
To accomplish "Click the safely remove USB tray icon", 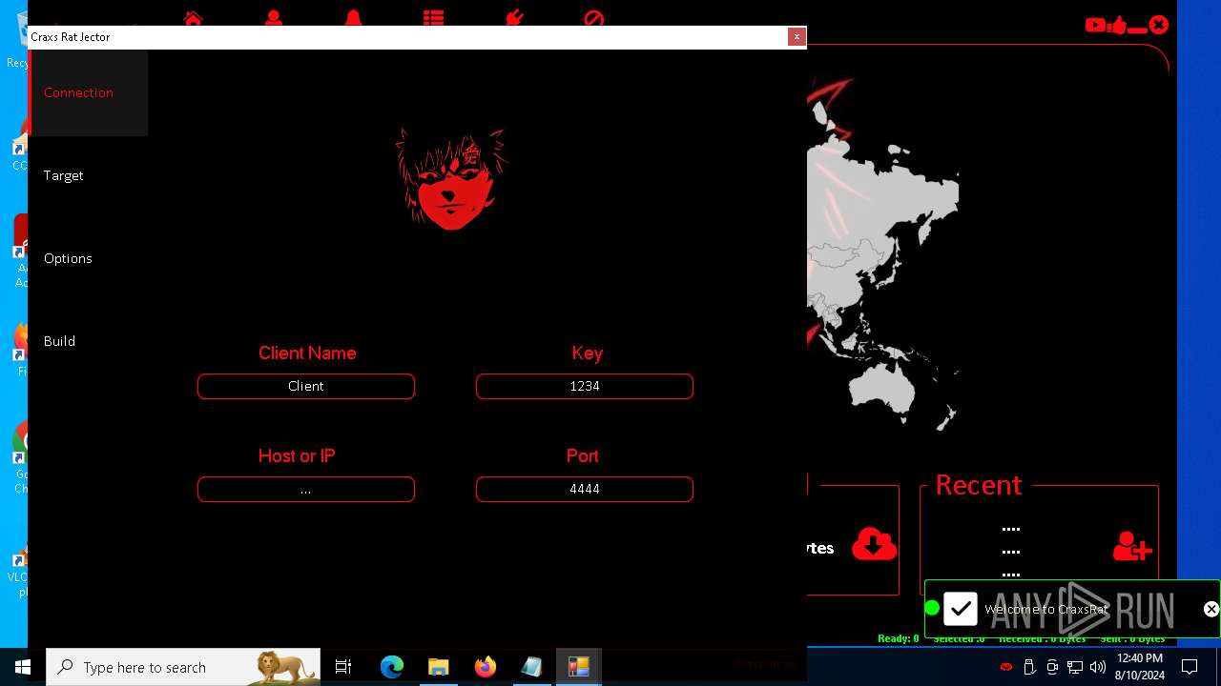I will (x=1029, y=667).
